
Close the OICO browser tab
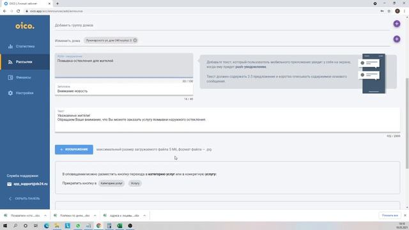pos(50,4)
